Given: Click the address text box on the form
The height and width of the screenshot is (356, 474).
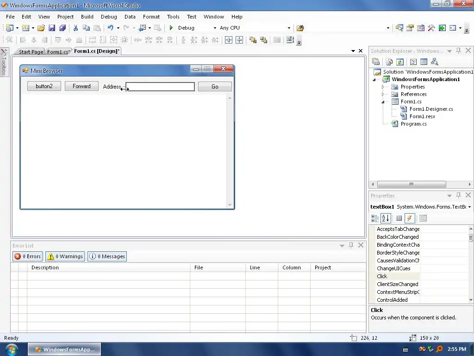Looking at the screenshot, I should point(160,87).
